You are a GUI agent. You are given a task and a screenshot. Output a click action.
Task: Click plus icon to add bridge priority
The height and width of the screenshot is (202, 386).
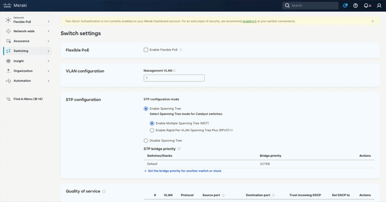(145, 171)
